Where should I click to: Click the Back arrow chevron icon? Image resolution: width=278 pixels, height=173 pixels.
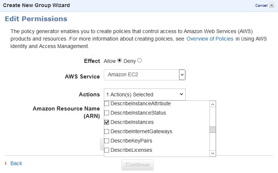pyautogui.click(x=6, y=163)
